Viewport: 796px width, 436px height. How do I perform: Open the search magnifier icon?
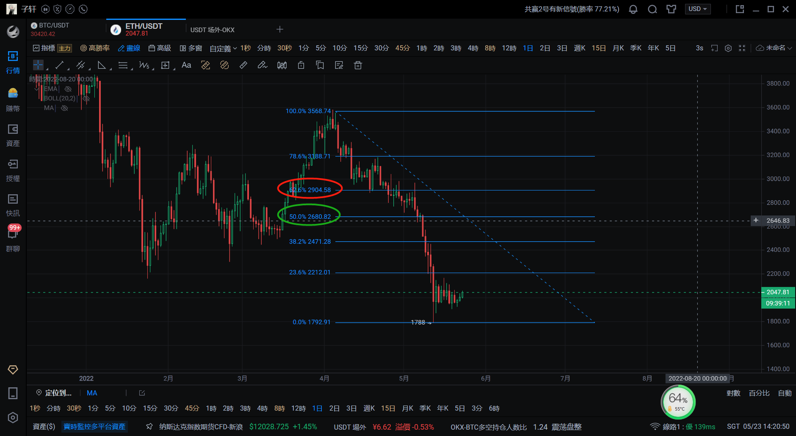[652, 9]
